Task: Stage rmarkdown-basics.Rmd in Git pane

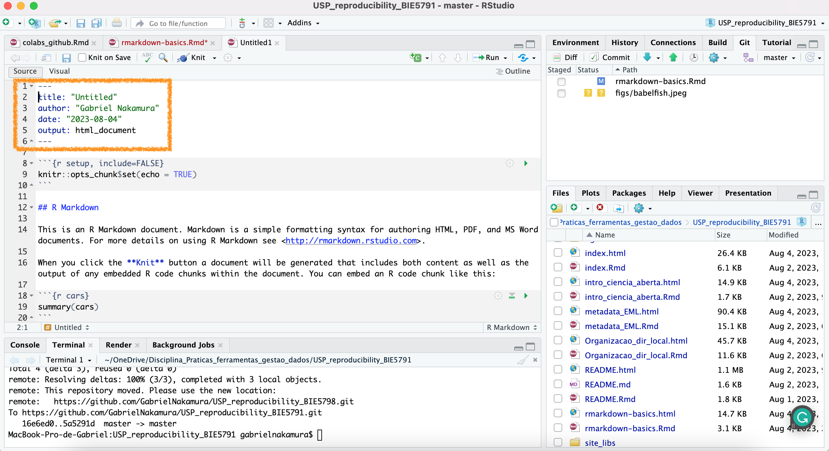Action: tap(561, 81)
